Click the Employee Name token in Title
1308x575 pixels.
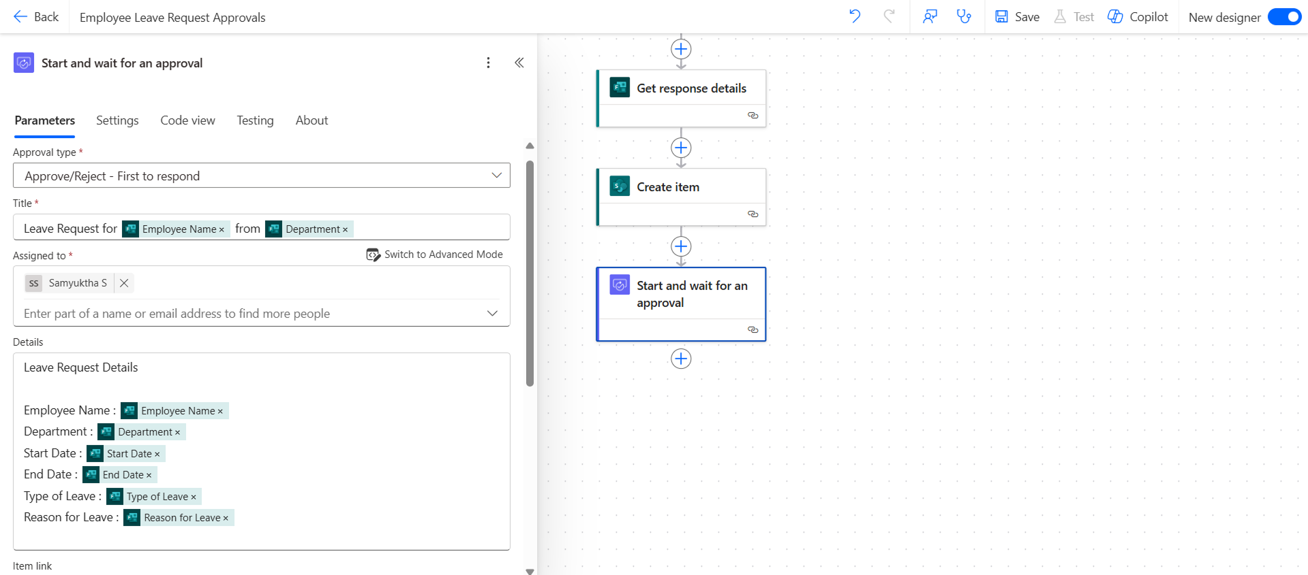coord(176,229)
